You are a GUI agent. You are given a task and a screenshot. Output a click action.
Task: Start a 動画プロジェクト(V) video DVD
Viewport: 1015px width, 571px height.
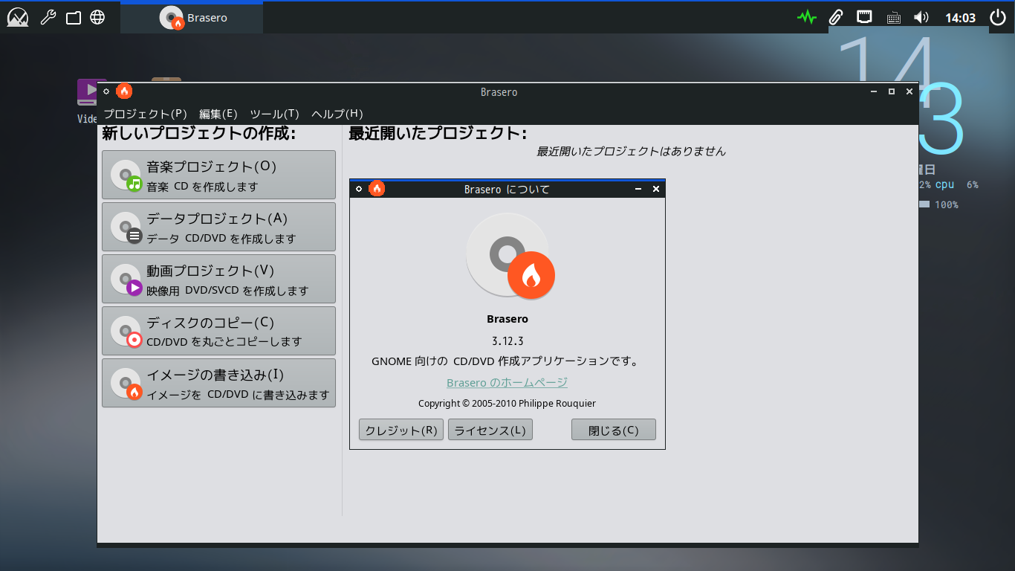point(218,279)
